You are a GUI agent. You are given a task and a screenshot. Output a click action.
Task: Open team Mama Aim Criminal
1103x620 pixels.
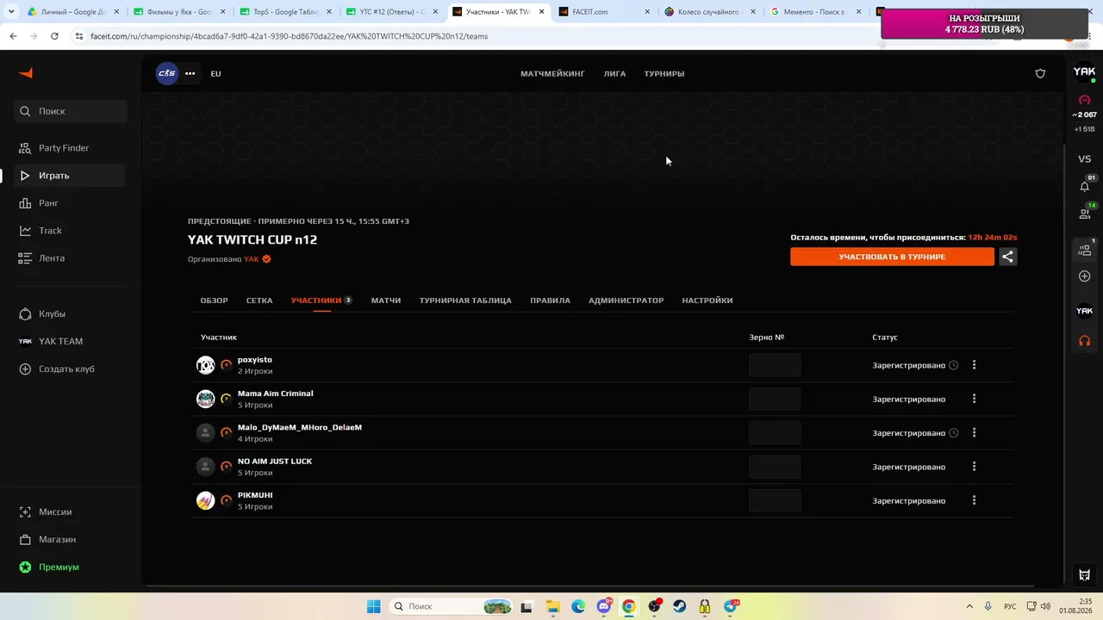click(276, 394)
